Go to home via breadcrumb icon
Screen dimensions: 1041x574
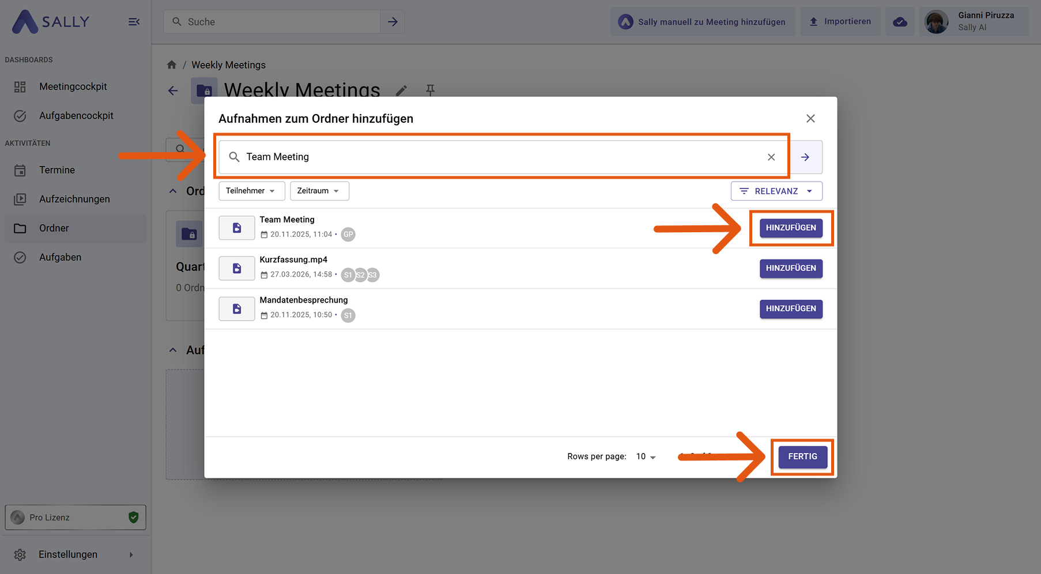coord(172,65)
